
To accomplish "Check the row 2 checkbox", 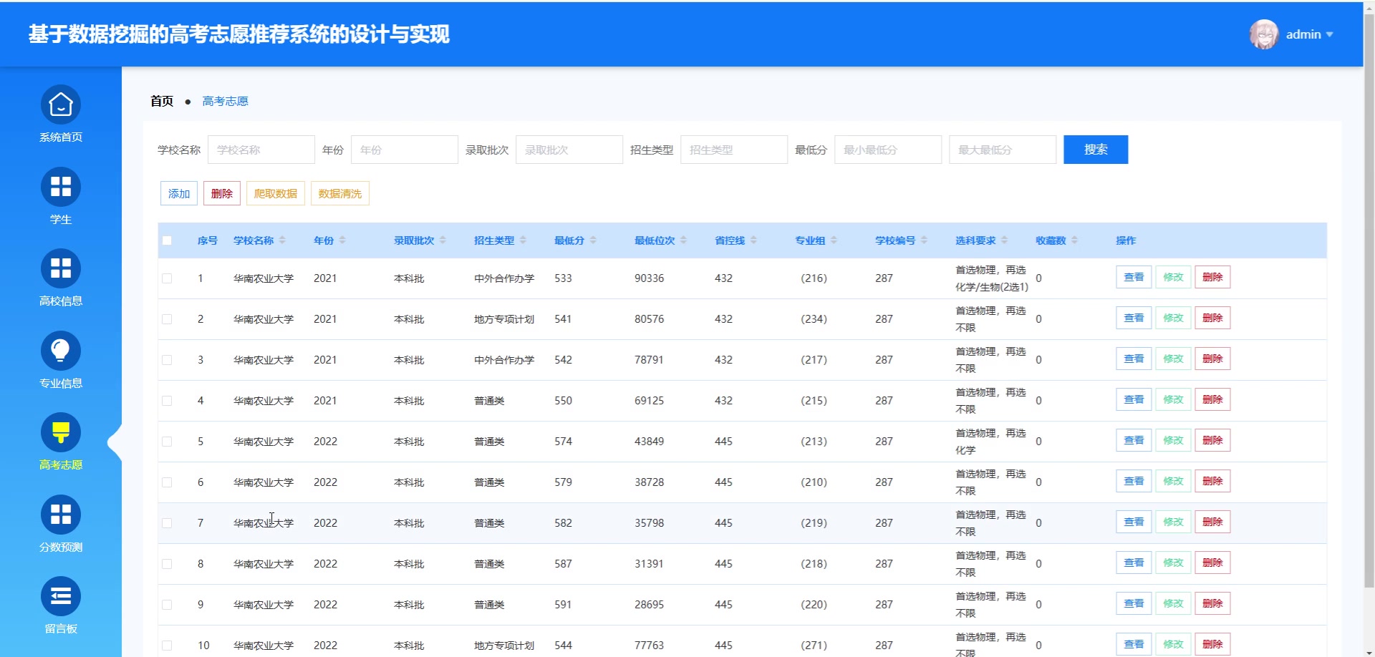I will 167,319.
